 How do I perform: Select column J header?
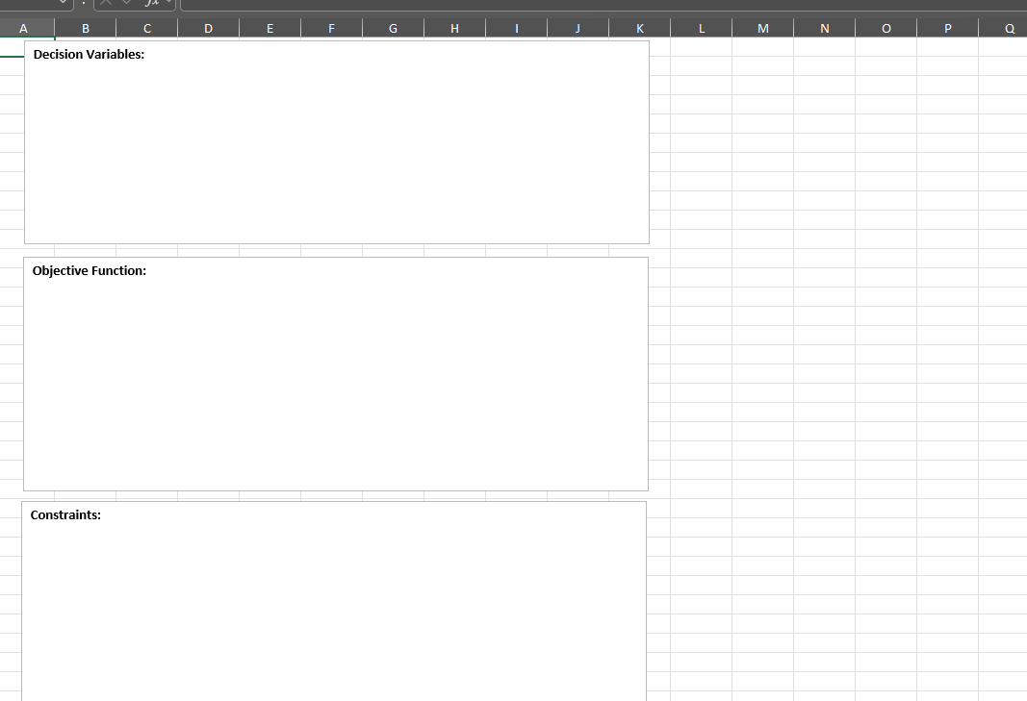click(578, 28)
